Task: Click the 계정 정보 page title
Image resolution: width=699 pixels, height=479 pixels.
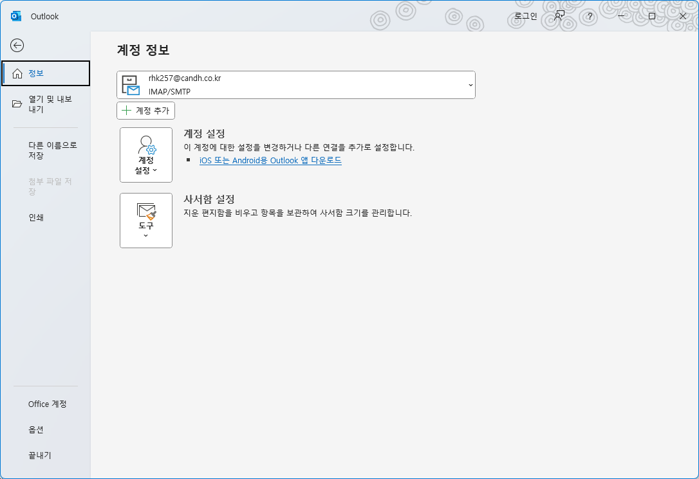Action: [x=143, y=50]
